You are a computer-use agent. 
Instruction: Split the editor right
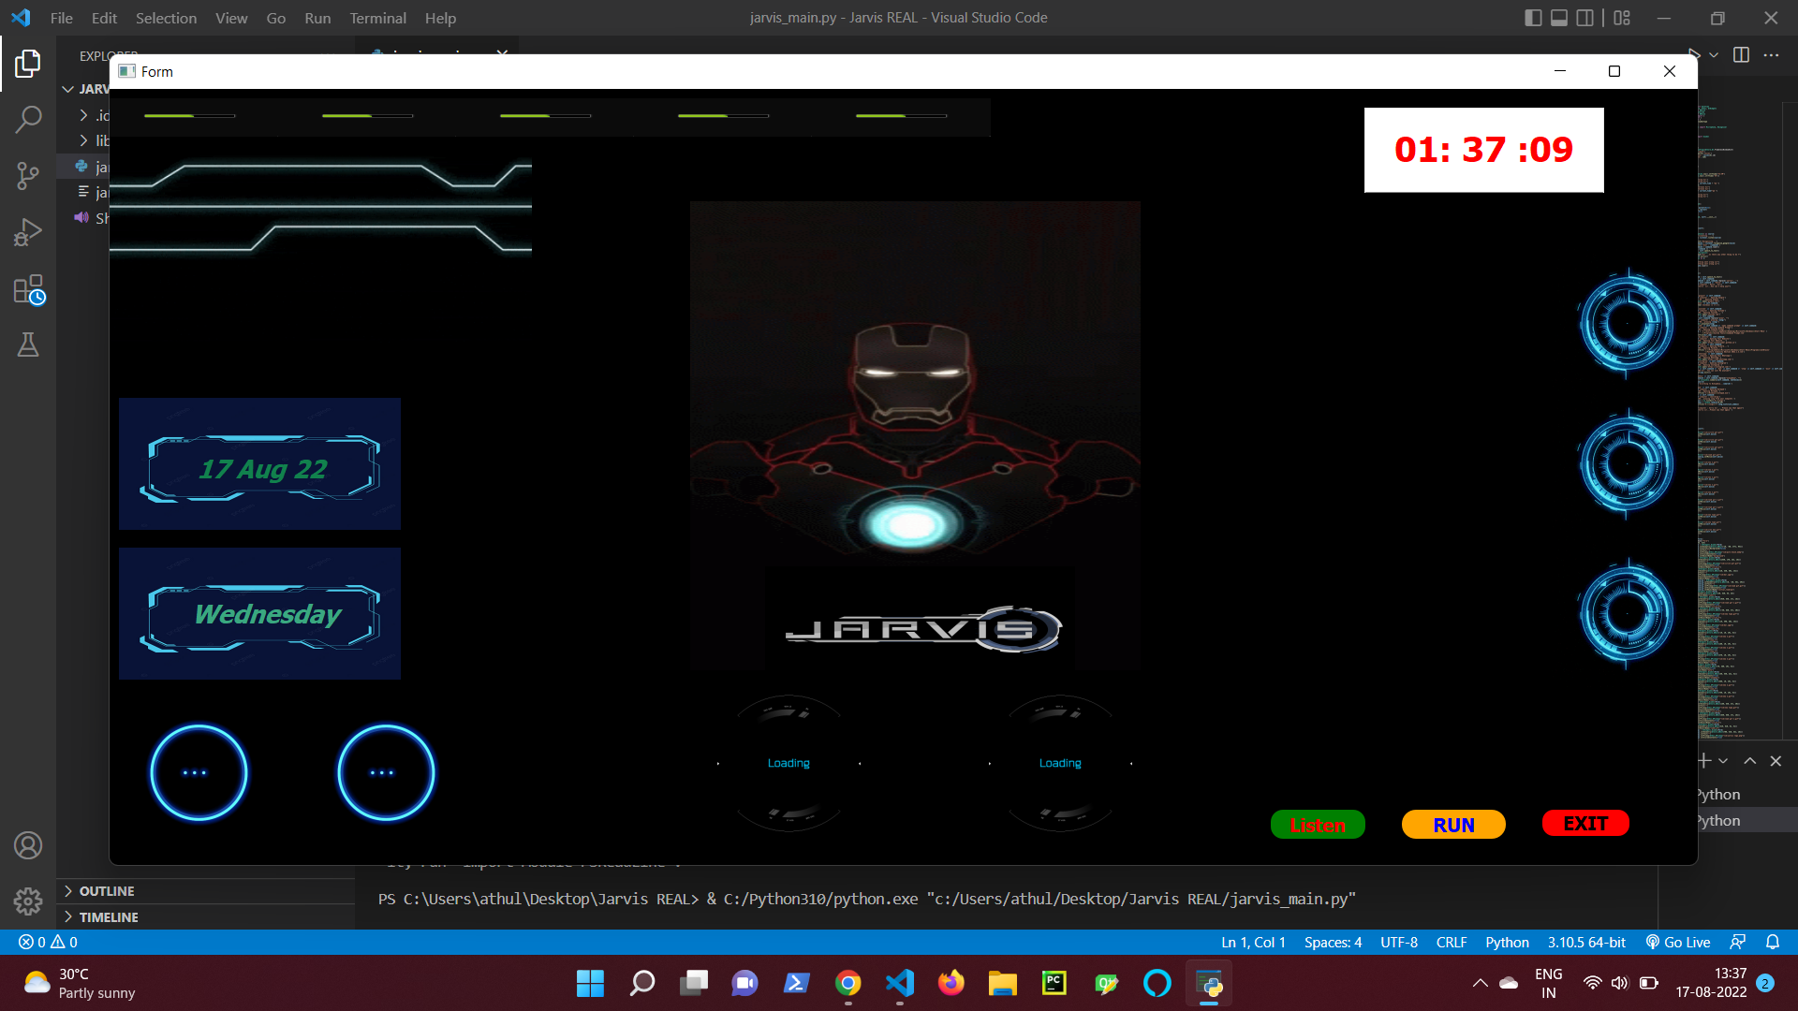(1741, 55)
